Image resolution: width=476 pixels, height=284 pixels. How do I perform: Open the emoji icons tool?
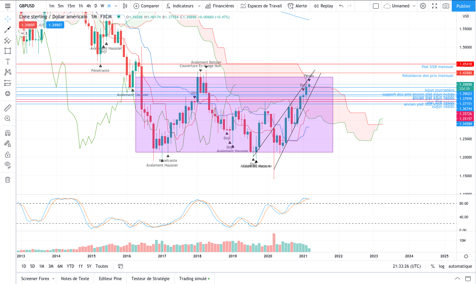[x=8, y=93]
